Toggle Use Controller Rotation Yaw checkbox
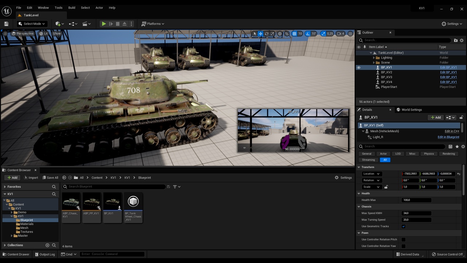 [x=404, y=246]
